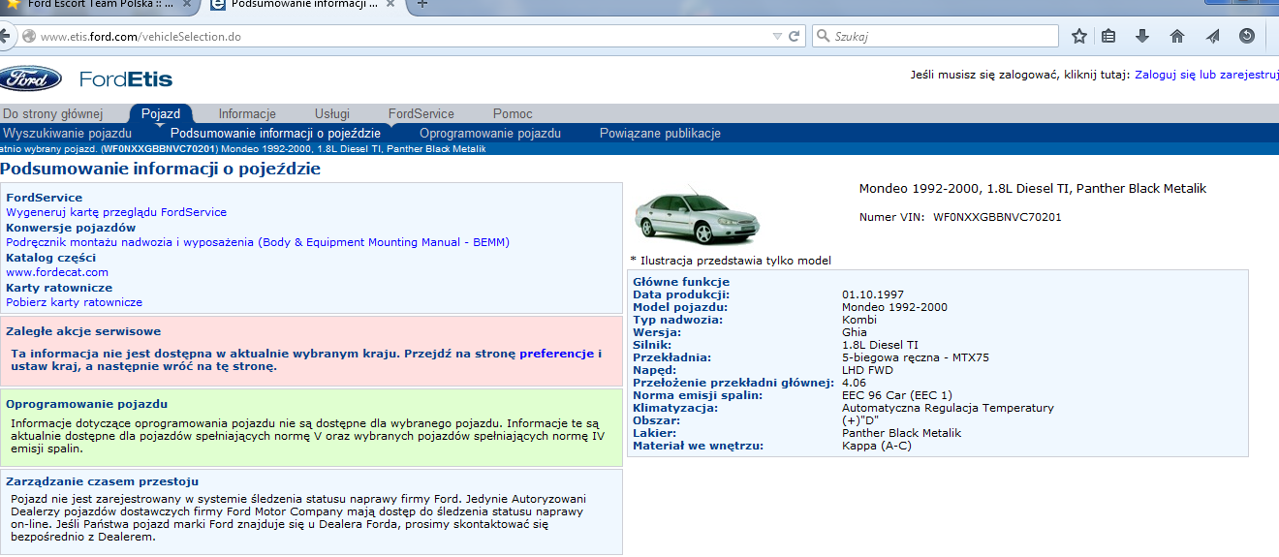Viewport: 1279px width, 557px height.
Task: Open the bookmarks list icon
Action: tap(1108, 36)
